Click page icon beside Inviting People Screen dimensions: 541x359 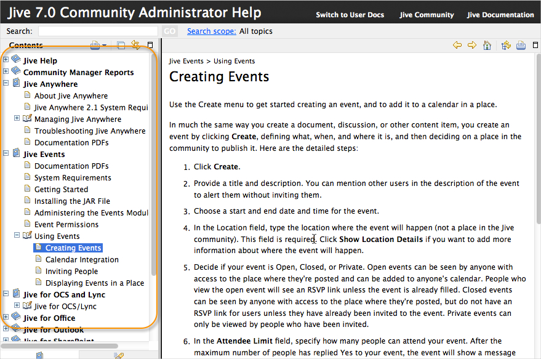[38, 270]
